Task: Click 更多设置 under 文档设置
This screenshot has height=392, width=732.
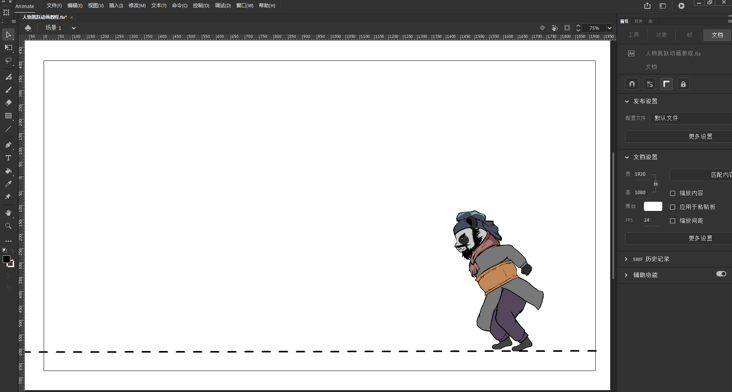Action: 678,238
